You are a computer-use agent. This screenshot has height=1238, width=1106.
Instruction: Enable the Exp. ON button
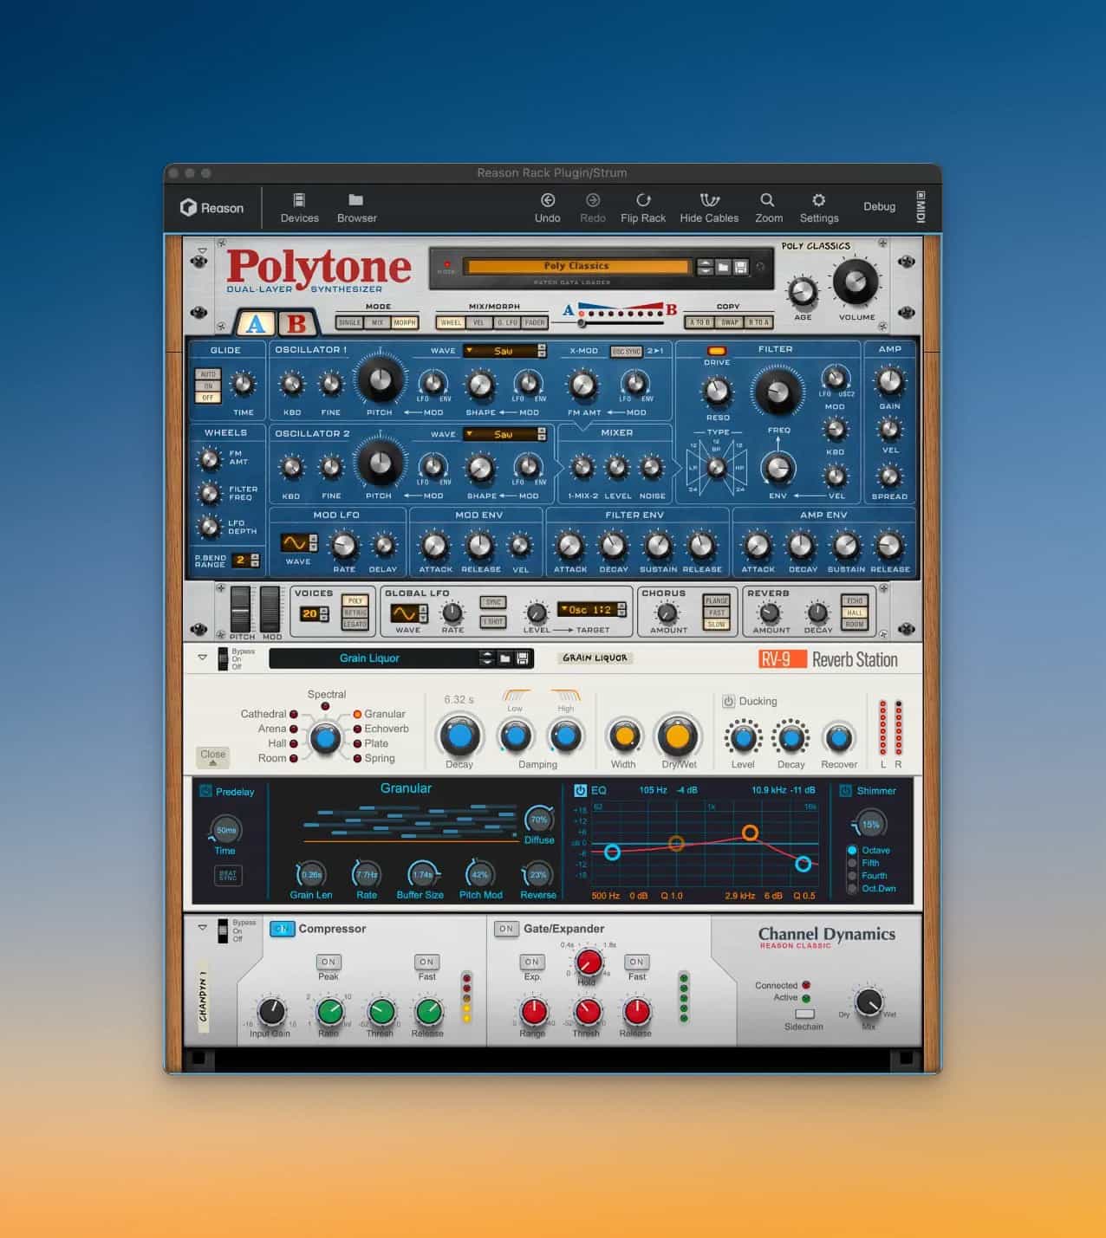[x=532, y=962]
